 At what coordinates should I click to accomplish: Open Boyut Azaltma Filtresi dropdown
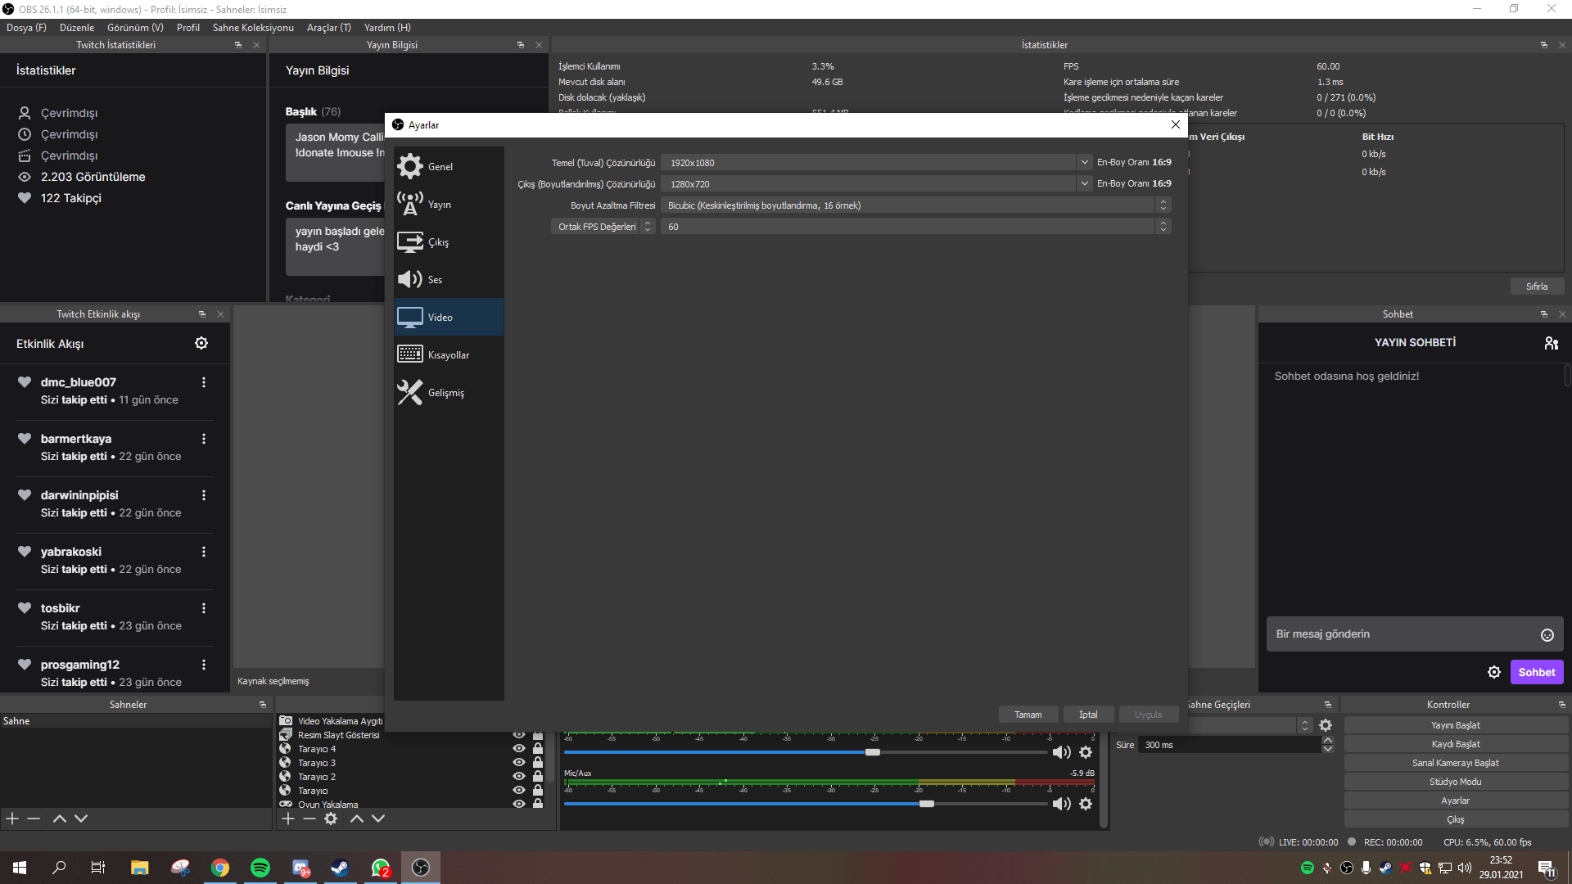pos(916,205)
